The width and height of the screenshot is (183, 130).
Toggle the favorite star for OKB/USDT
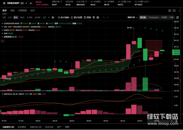31,3
